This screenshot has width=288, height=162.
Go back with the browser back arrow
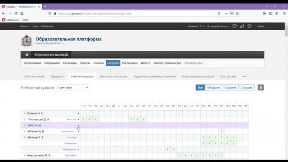click(4, 13)
